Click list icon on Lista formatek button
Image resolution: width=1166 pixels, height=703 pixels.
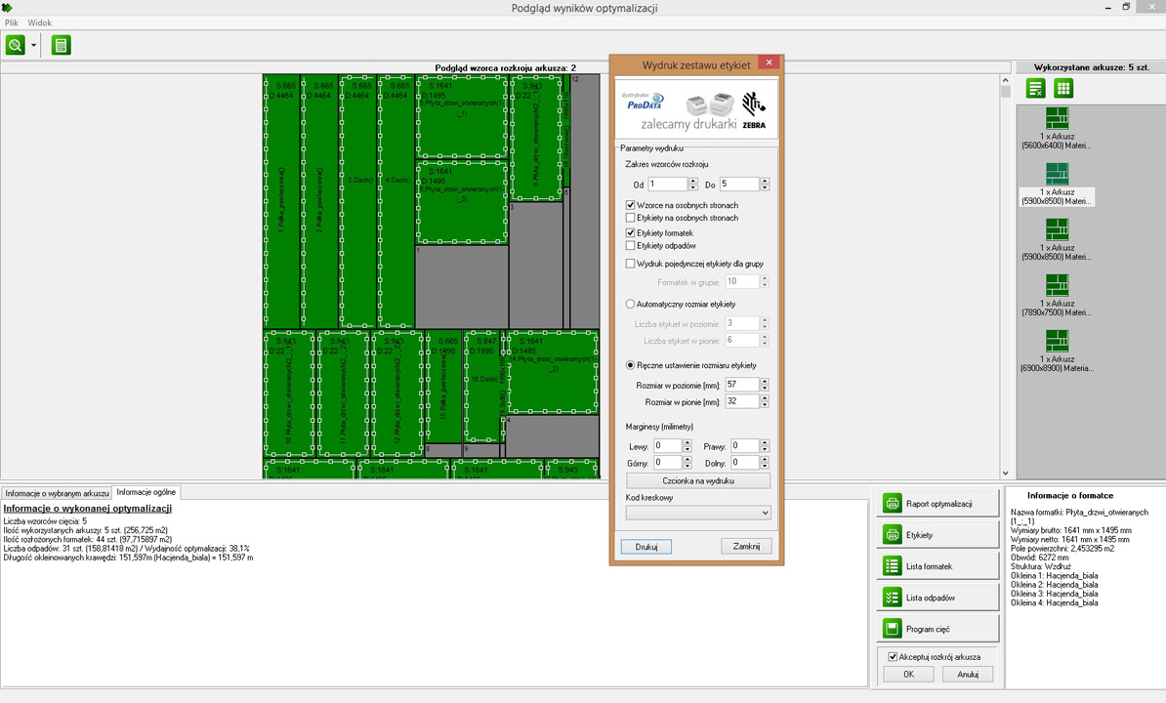[892, 566]
